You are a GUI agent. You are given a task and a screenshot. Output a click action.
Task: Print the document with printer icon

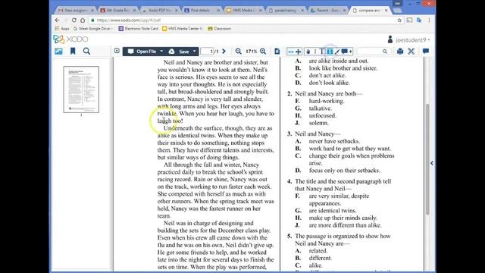click(400, 51)
